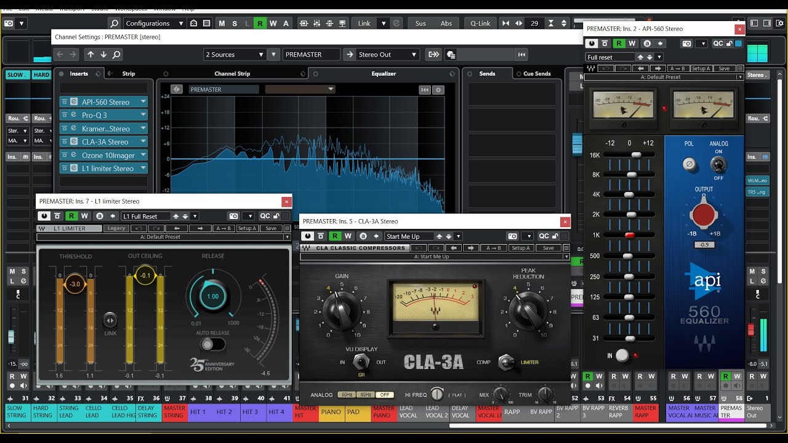Click the QC lock icon in API-560 window
788x443 pixels.
point(730,44)
